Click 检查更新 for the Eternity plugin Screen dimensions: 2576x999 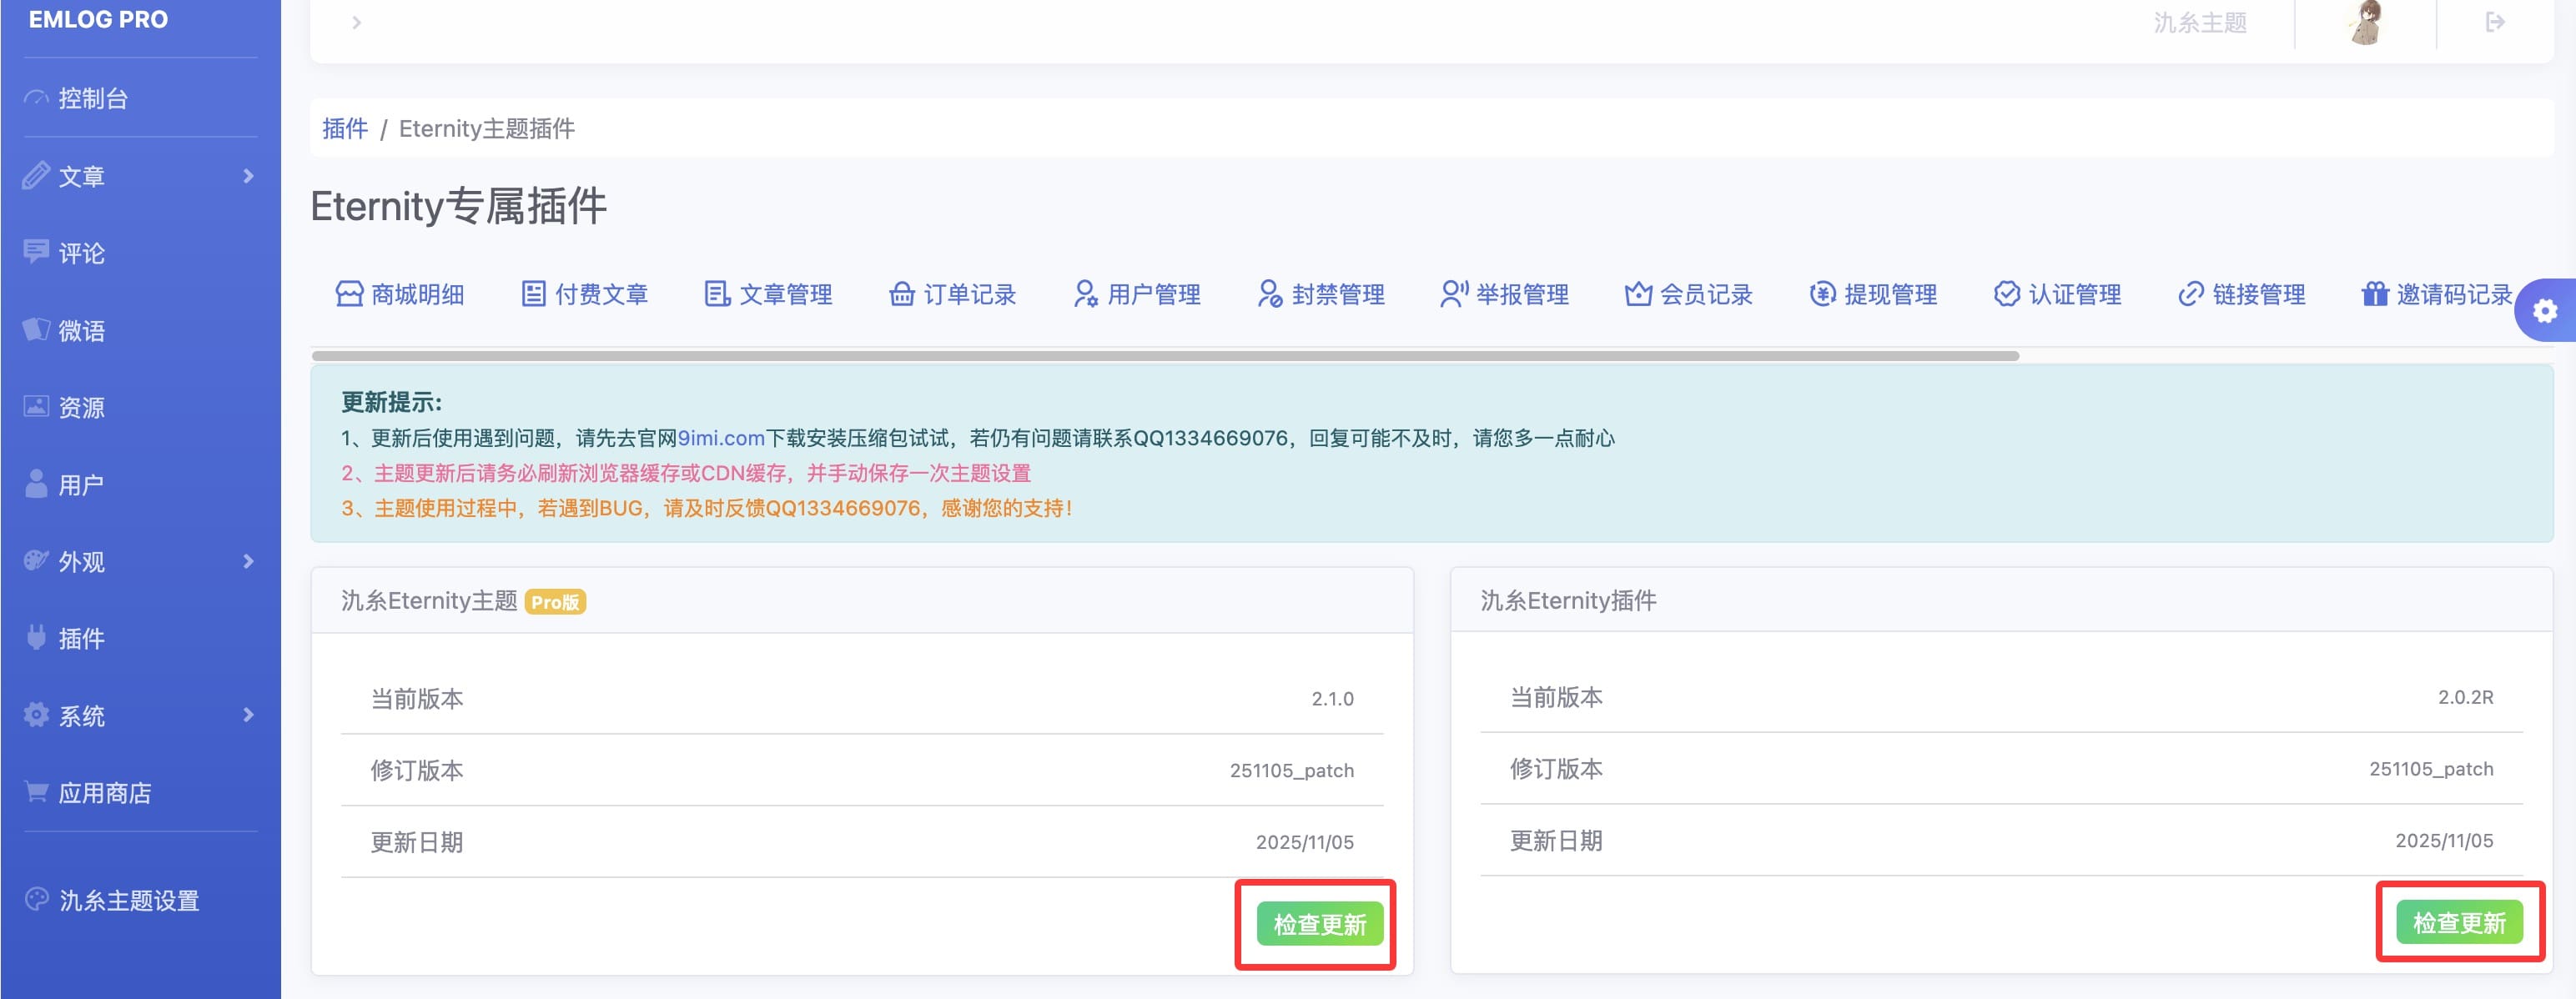2458,922
